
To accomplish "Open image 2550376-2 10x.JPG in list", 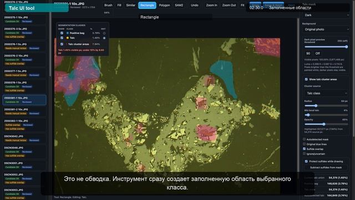I will [x=24, y=59].
